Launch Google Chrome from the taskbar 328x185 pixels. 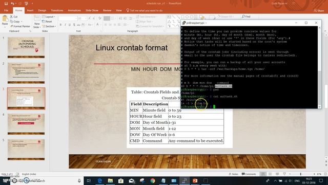tap(153, 180)
